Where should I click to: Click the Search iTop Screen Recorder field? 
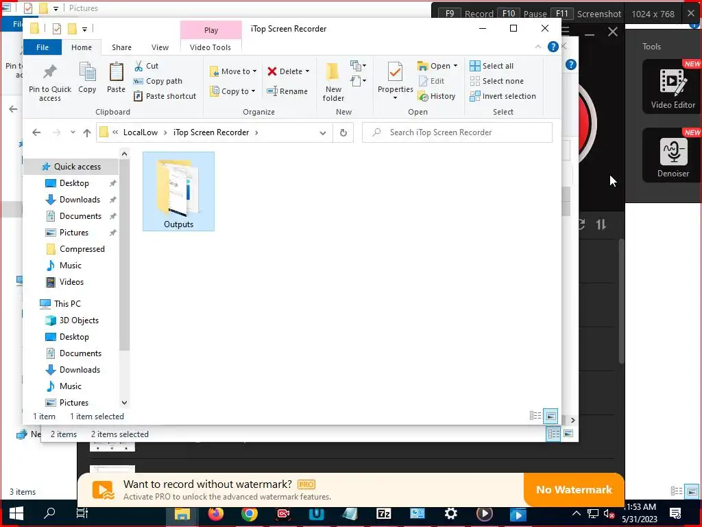tap(457, 132)
